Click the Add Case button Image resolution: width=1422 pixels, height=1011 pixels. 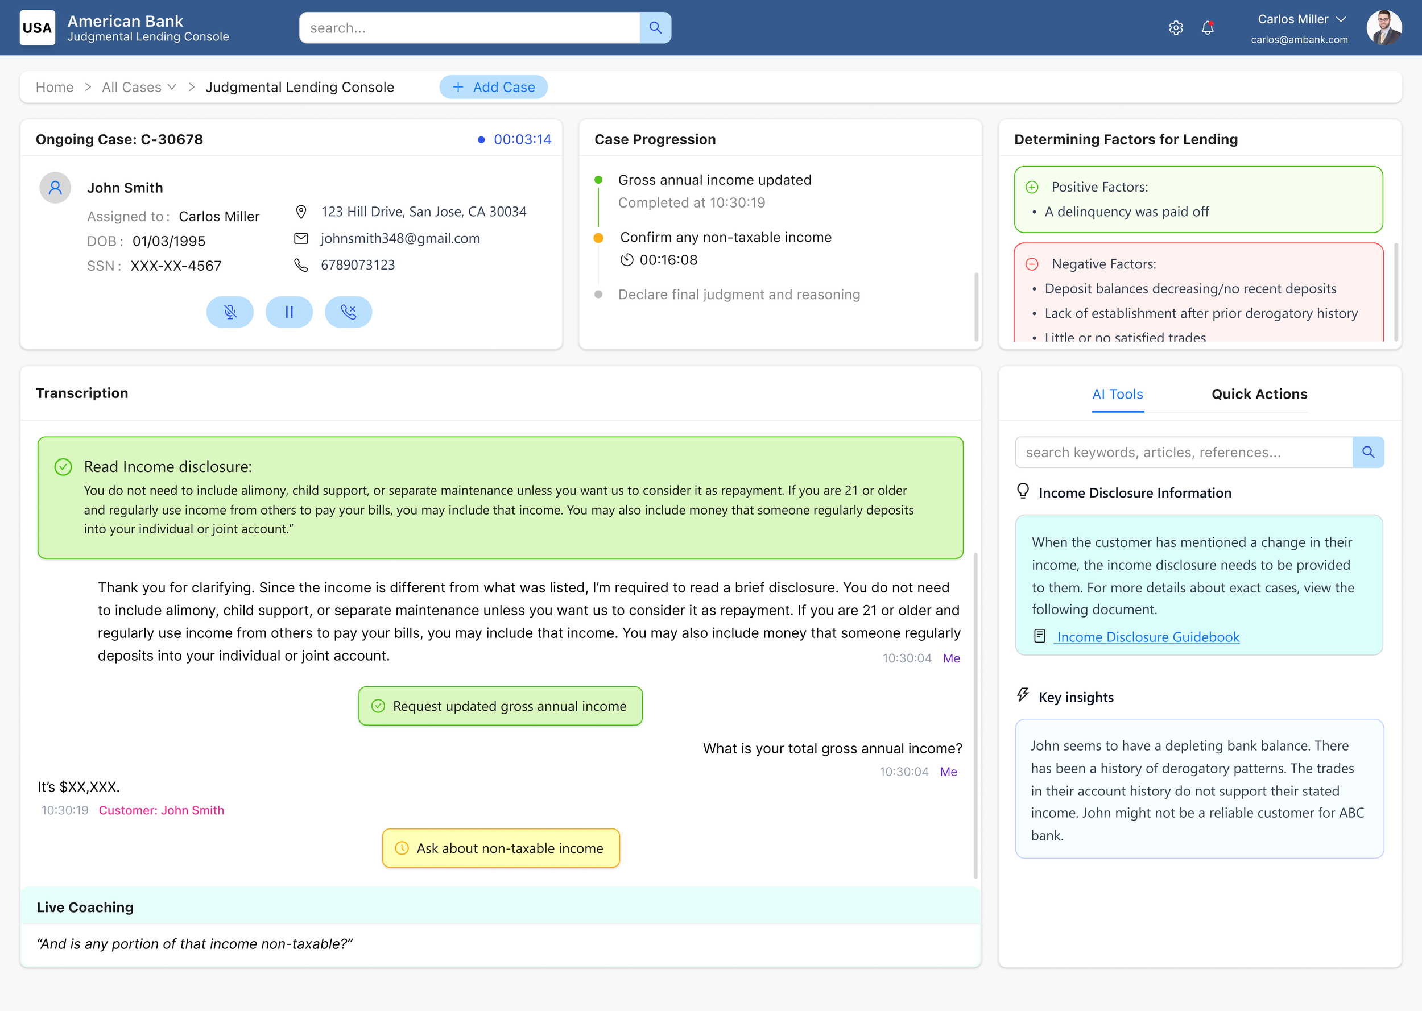coord(493,87)
